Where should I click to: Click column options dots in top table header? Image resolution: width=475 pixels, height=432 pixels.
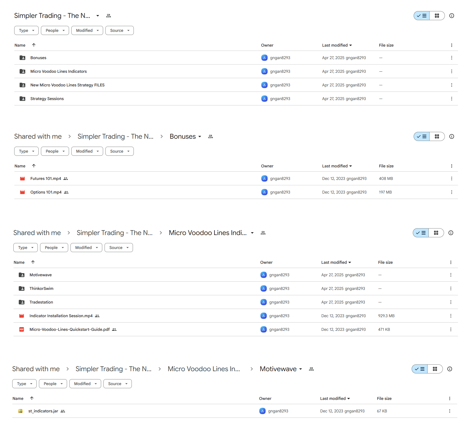[451, 45]
